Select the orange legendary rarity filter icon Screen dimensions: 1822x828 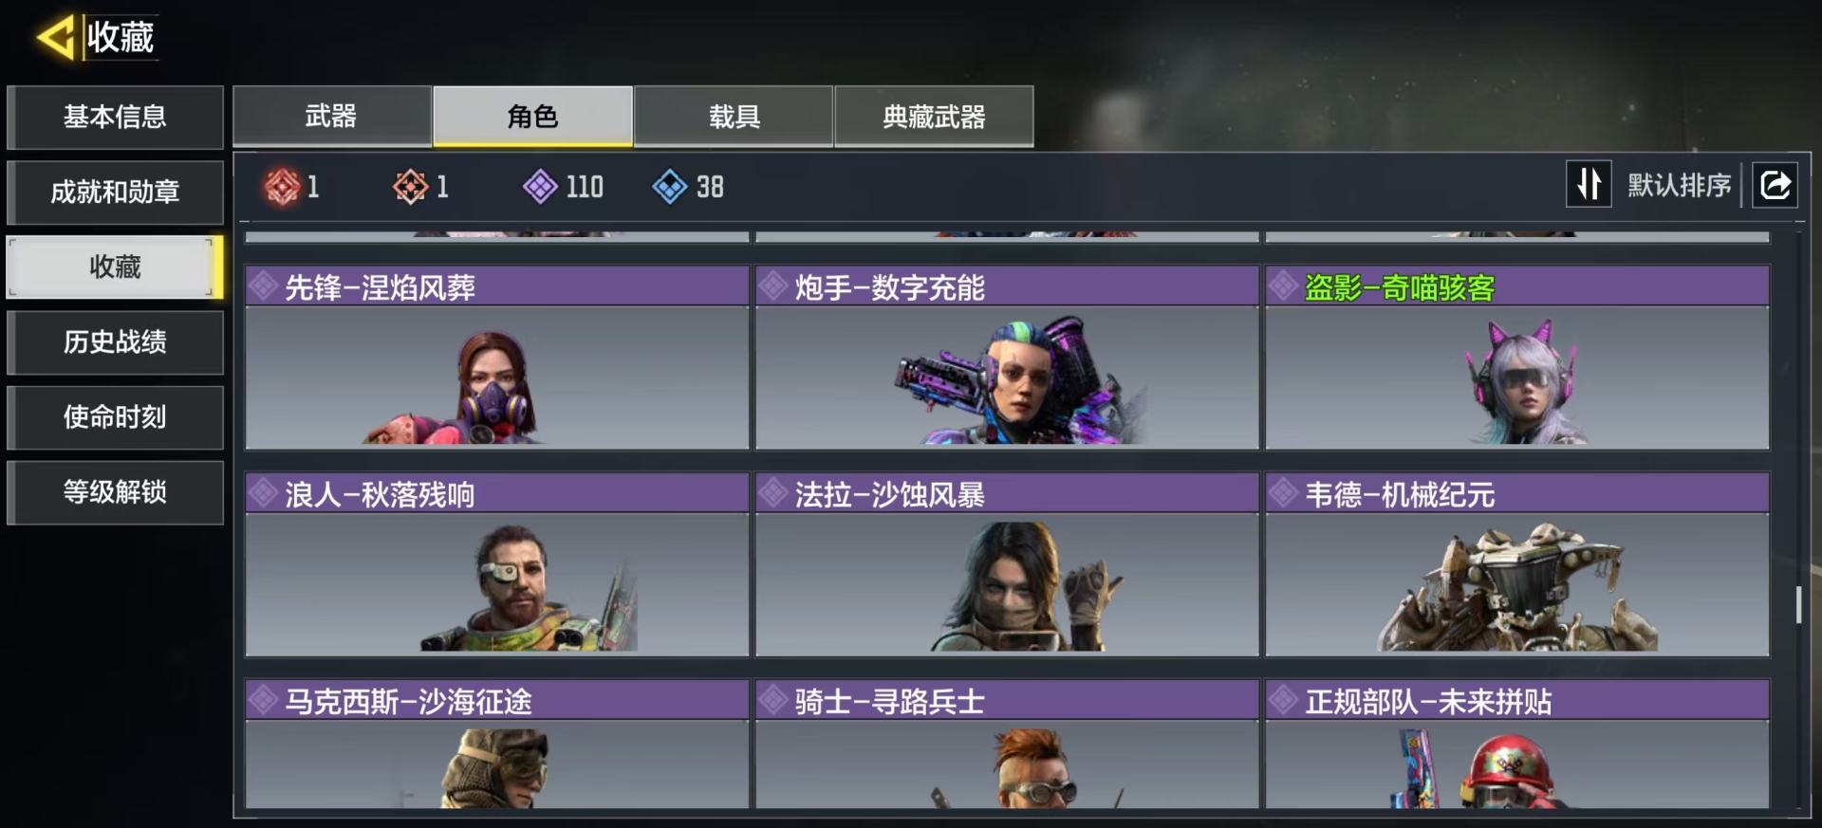411,187
